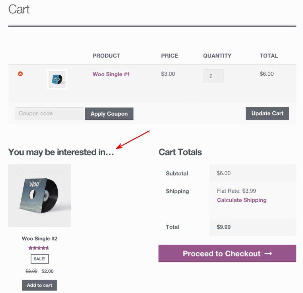The width and height of the screenshot is (303, 293).
Task: Click the SALE! badge
Action: [39, 259]
